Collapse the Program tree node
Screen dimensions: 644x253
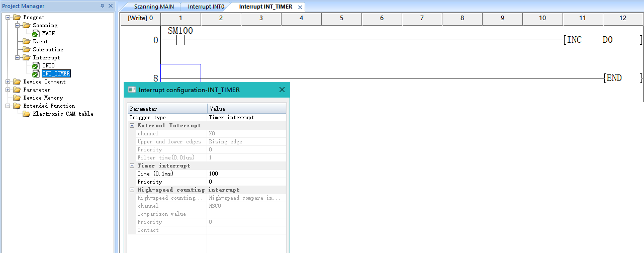pos(8,17)
